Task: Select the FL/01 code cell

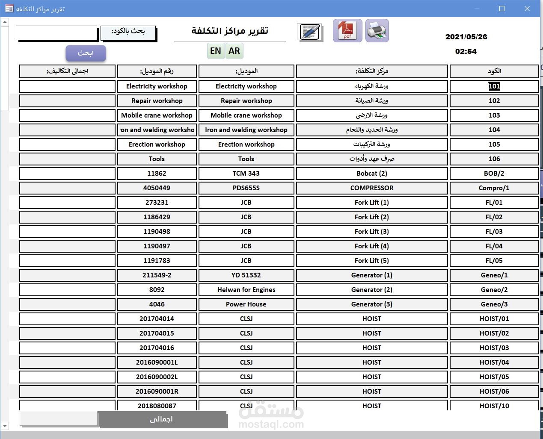Action: pyautogui.click(x=494, y=202)
